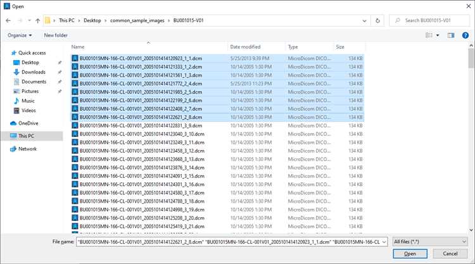Image resolution: width=475 pixels, height=264 pixels.
Task: Select file icon for ..._3_12.dcm
Action: pyautogui.click(x=75, y=151)
